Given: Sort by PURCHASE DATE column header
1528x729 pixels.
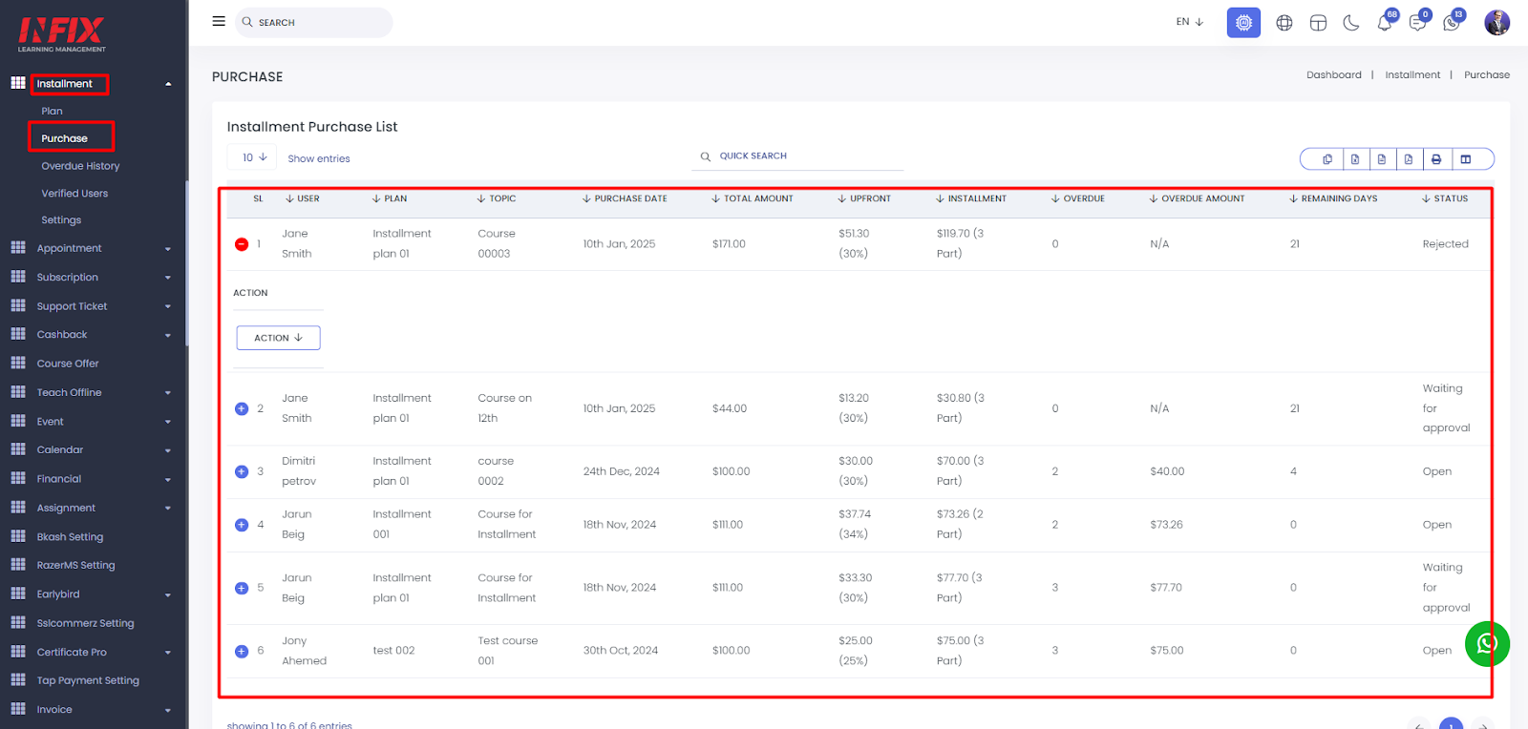Looking at the screenshot, I should pyautogui.click(x=625, y=198).
